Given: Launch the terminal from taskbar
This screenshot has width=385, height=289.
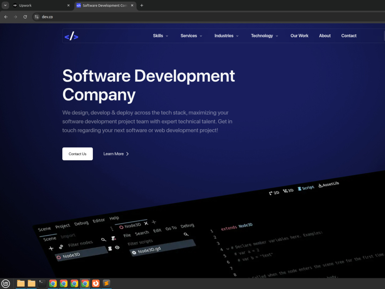Looking at the screenshot, I should (x=42, y=284).
